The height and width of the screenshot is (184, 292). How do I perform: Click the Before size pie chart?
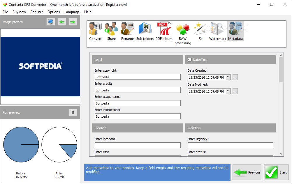(x=21, y=145)
